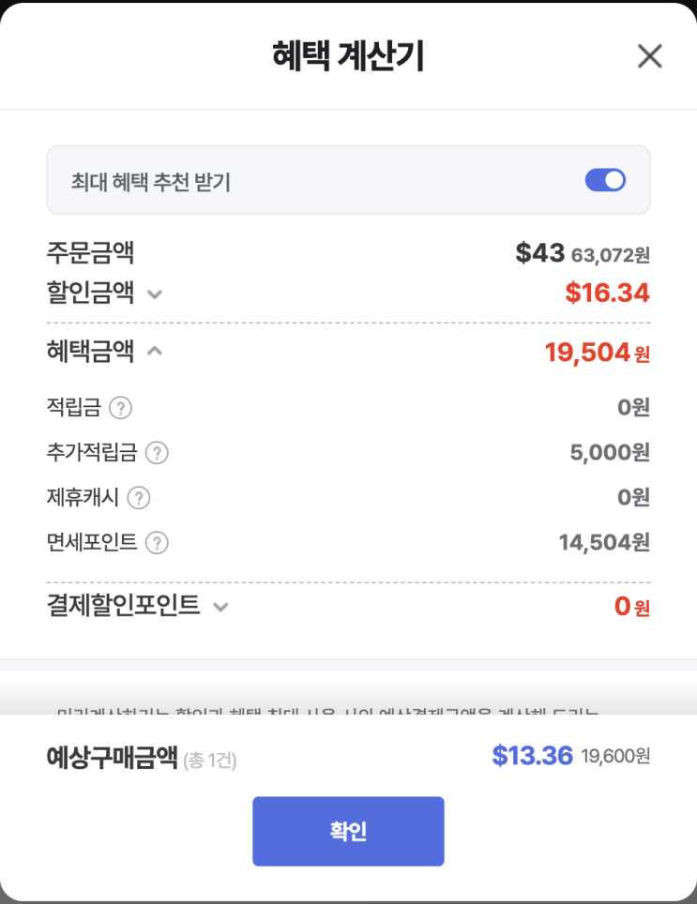This screenshot has width=697, height=904.
Task: Close the 혜택 계산기 dialog
Action: point(649,56)
